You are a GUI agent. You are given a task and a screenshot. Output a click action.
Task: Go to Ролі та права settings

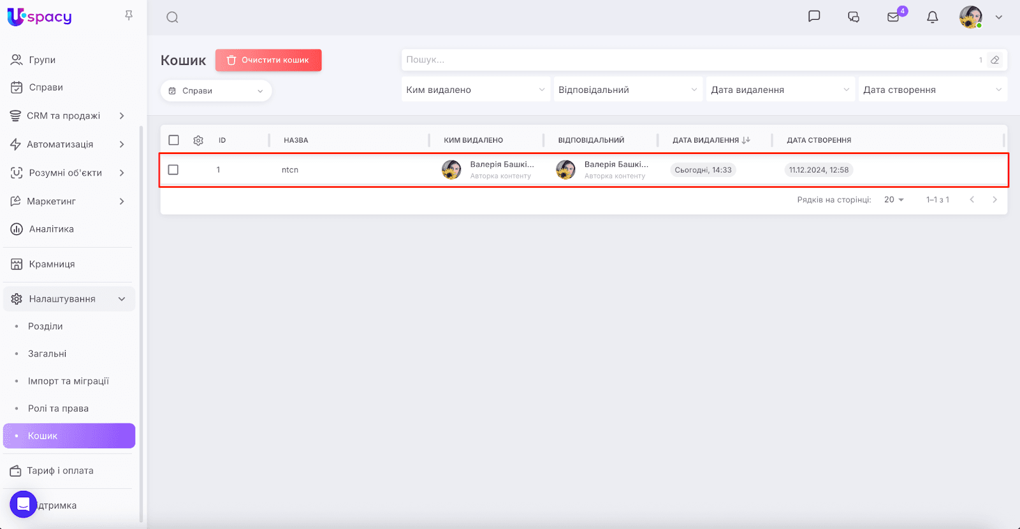click(x=58, y=409)
